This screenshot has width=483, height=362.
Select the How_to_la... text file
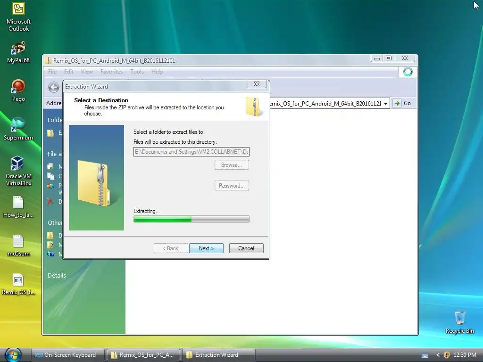pos(18,207)
